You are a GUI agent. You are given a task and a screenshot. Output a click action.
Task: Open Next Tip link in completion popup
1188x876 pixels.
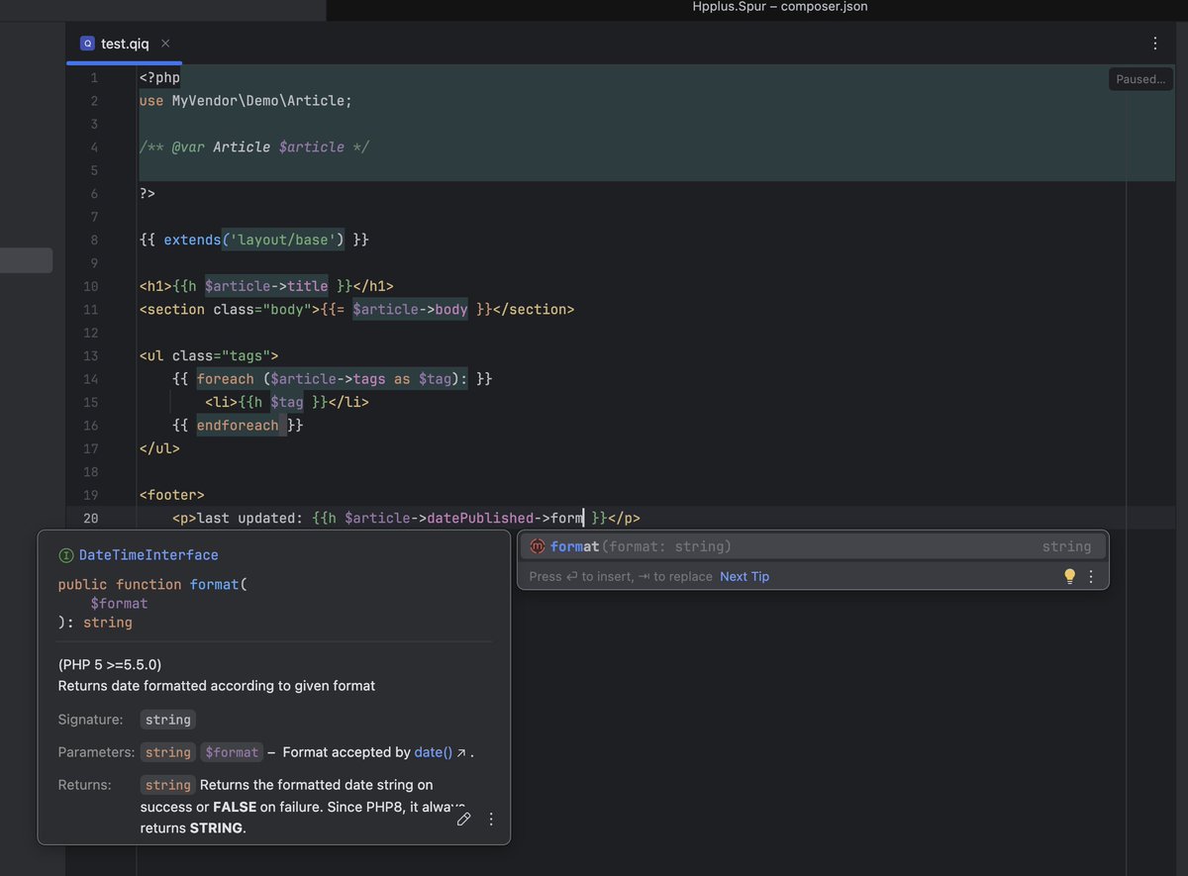[744, 576]
